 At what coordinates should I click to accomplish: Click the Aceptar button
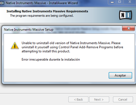(120, 75)
